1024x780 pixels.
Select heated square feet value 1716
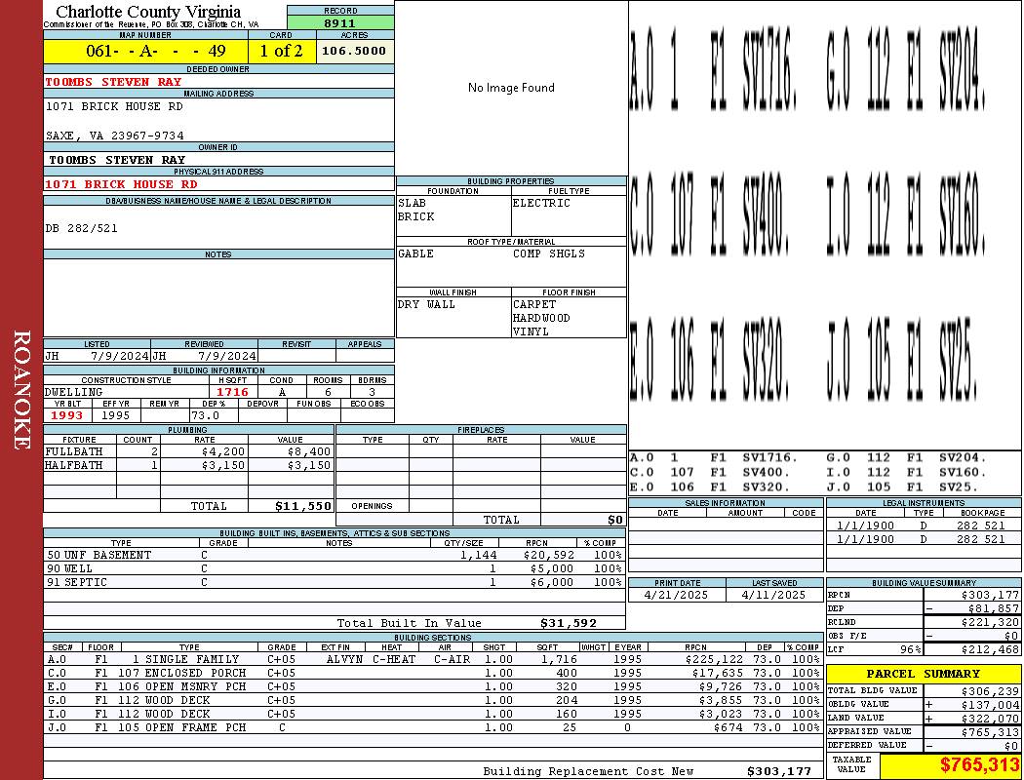pos(233,392)
